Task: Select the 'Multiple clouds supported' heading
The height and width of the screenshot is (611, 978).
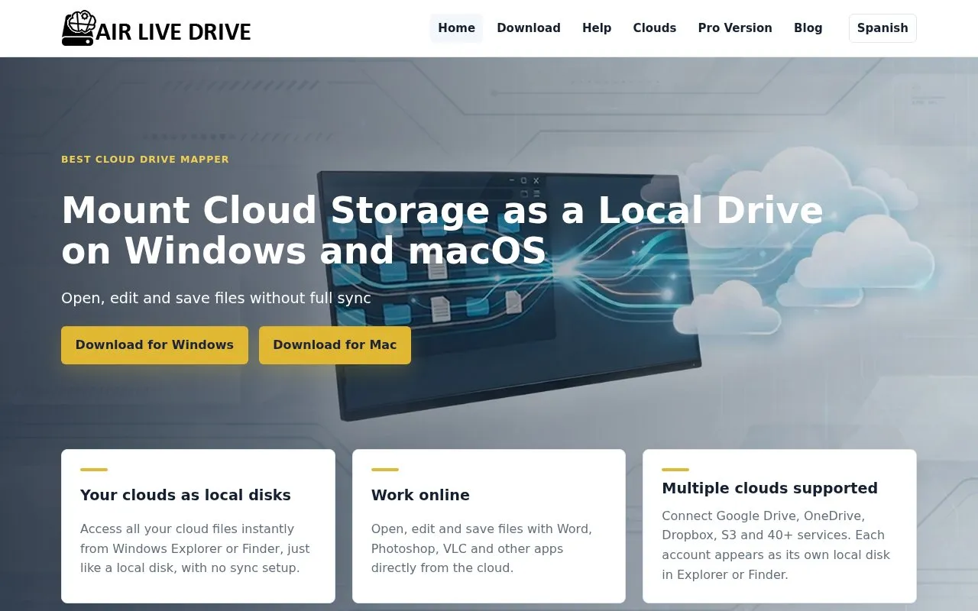Action: coord(769,488)
